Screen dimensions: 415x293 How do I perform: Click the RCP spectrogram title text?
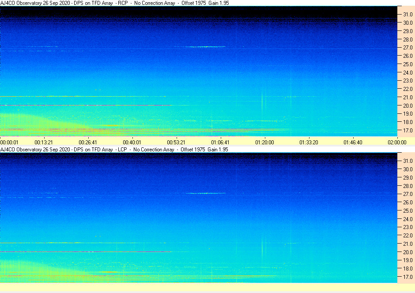pyautogui.click(x=115, y=3)
